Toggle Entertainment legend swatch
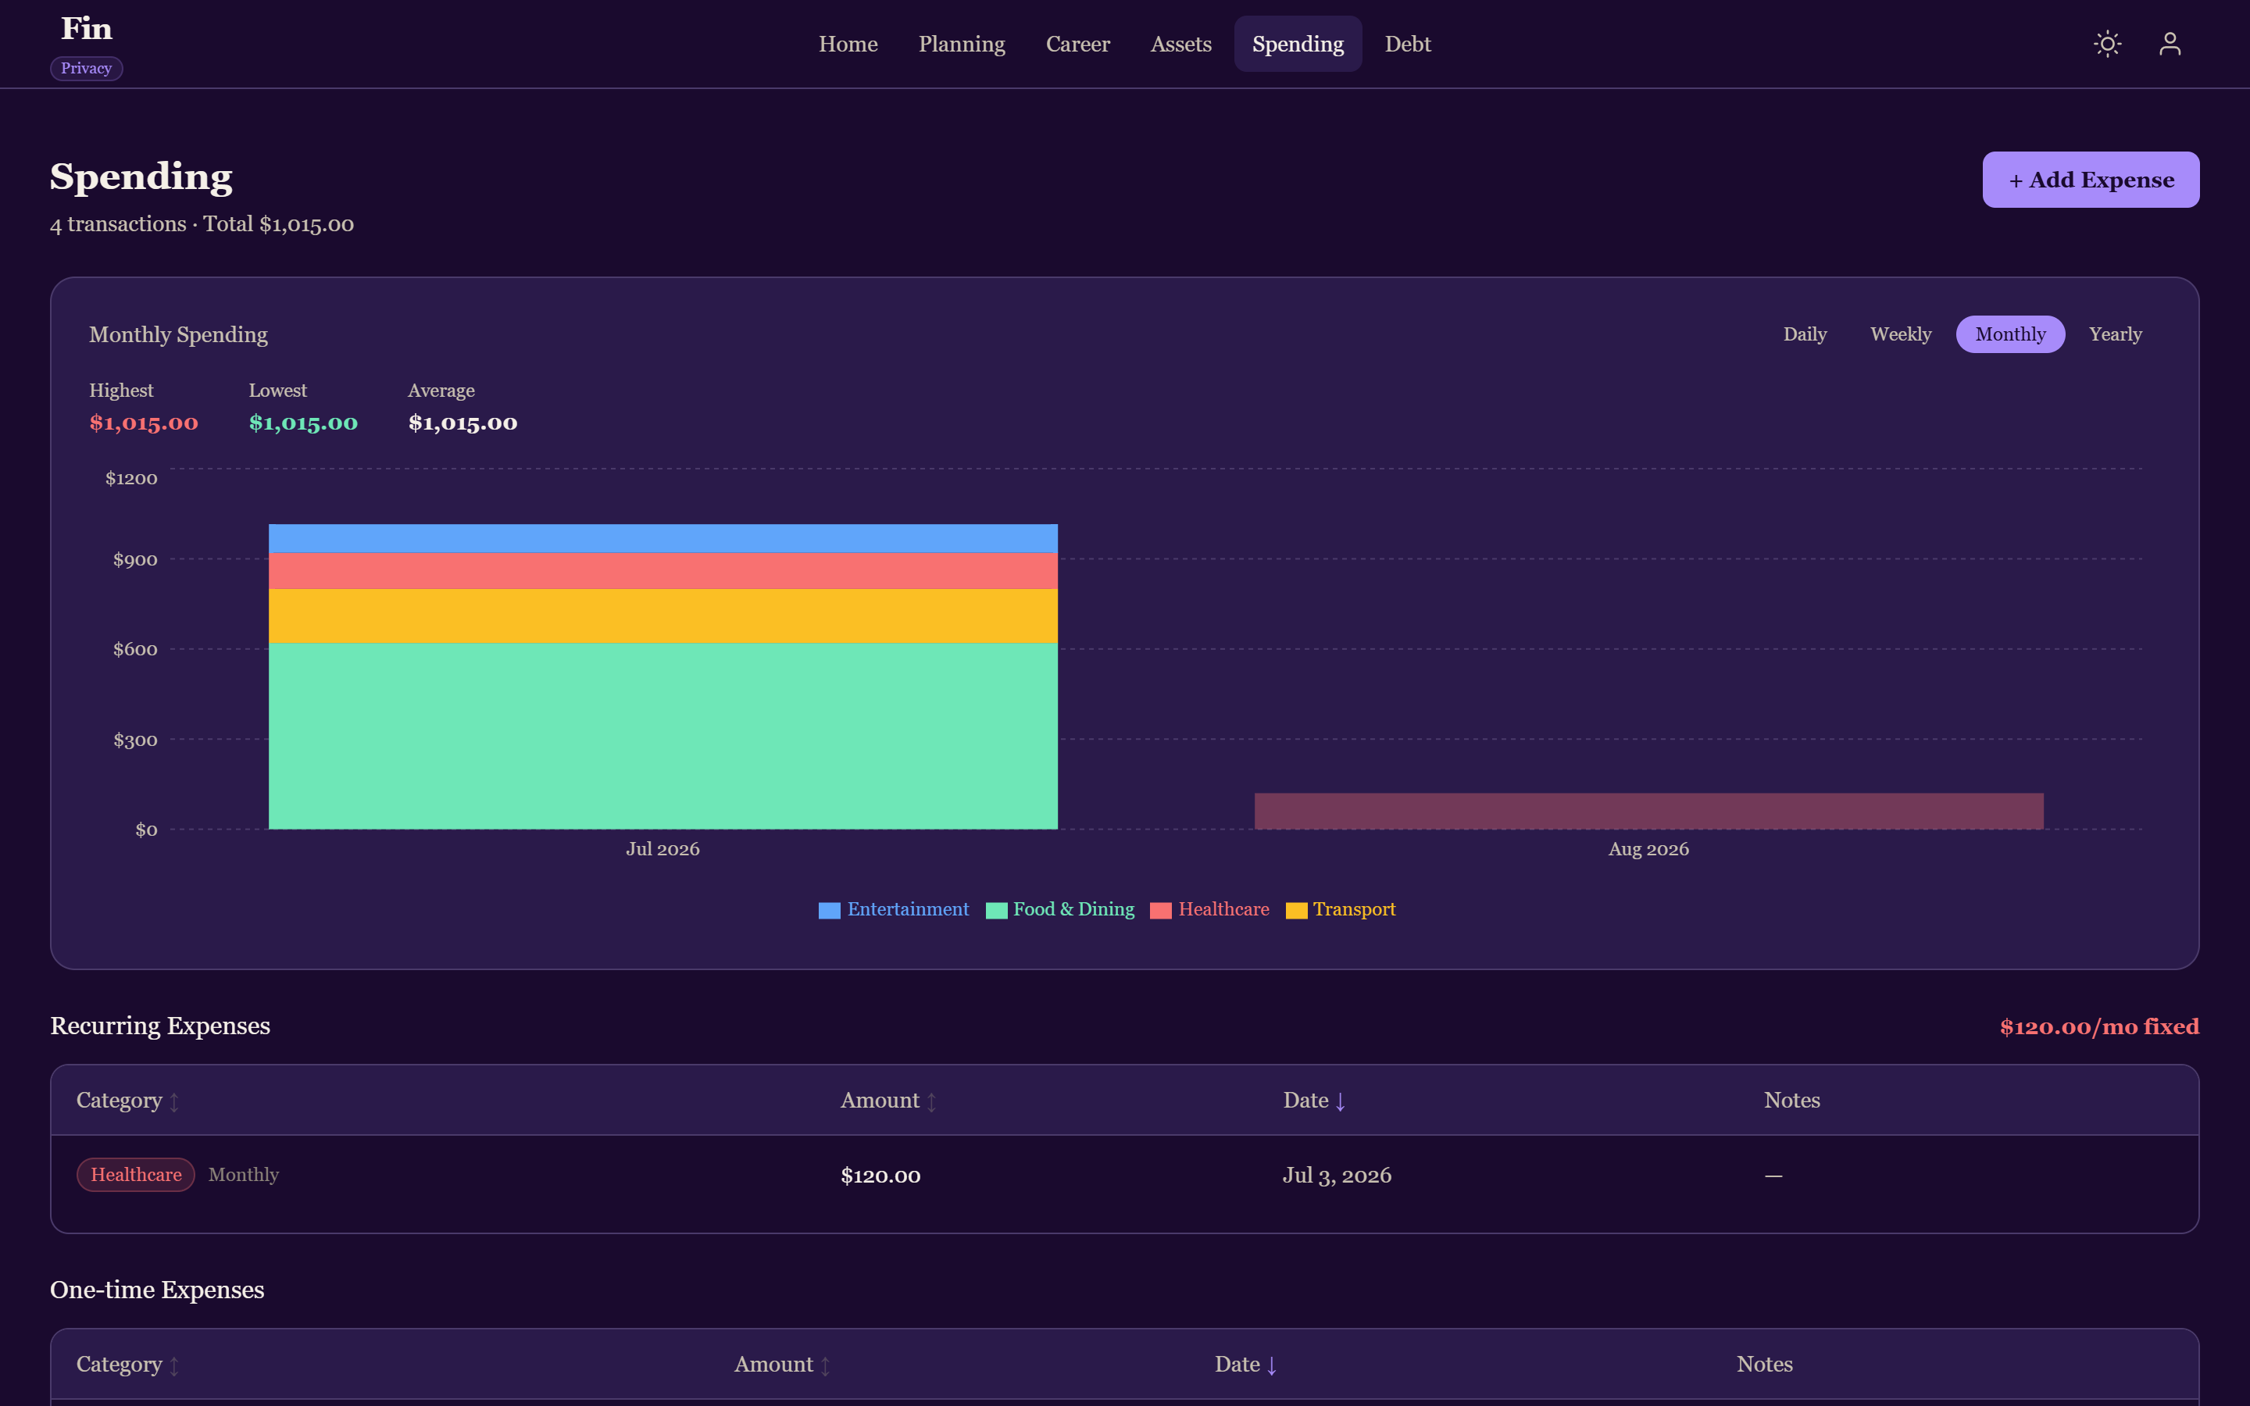 click(830, 910)
